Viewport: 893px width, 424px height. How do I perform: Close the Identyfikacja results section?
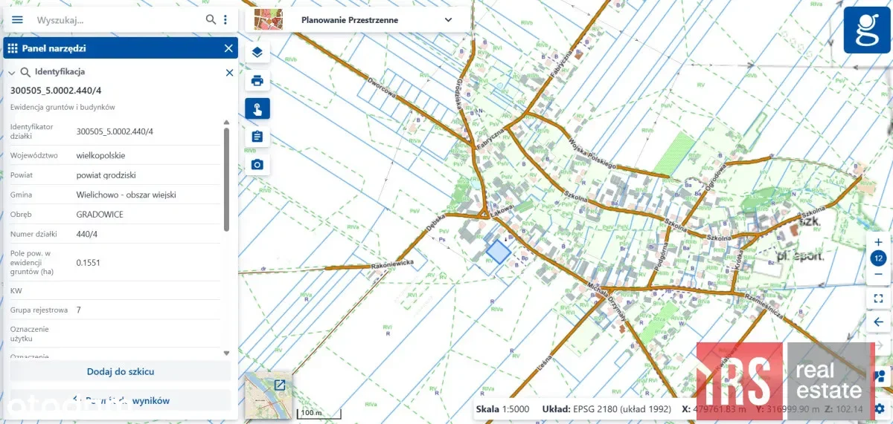(229, 73)
